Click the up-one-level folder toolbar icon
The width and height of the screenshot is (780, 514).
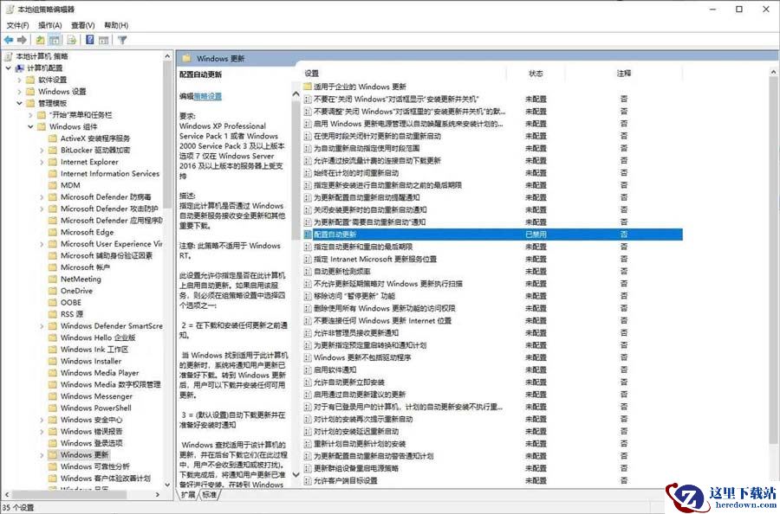point(41,40)
